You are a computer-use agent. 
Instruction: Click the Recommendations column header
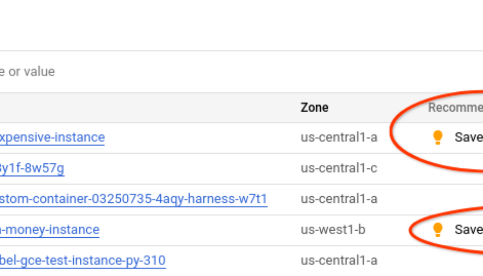pyautogui.click(x=455, y=108)
